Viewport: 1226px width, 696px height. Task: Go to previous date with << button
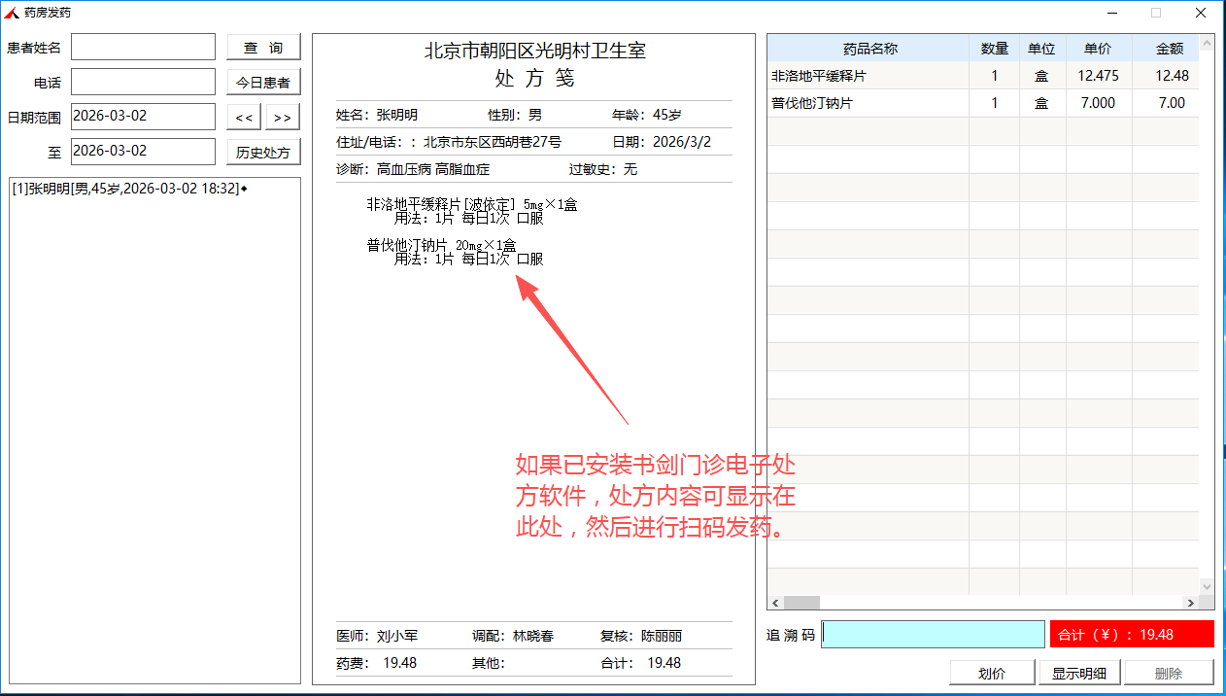click(244, 118)
